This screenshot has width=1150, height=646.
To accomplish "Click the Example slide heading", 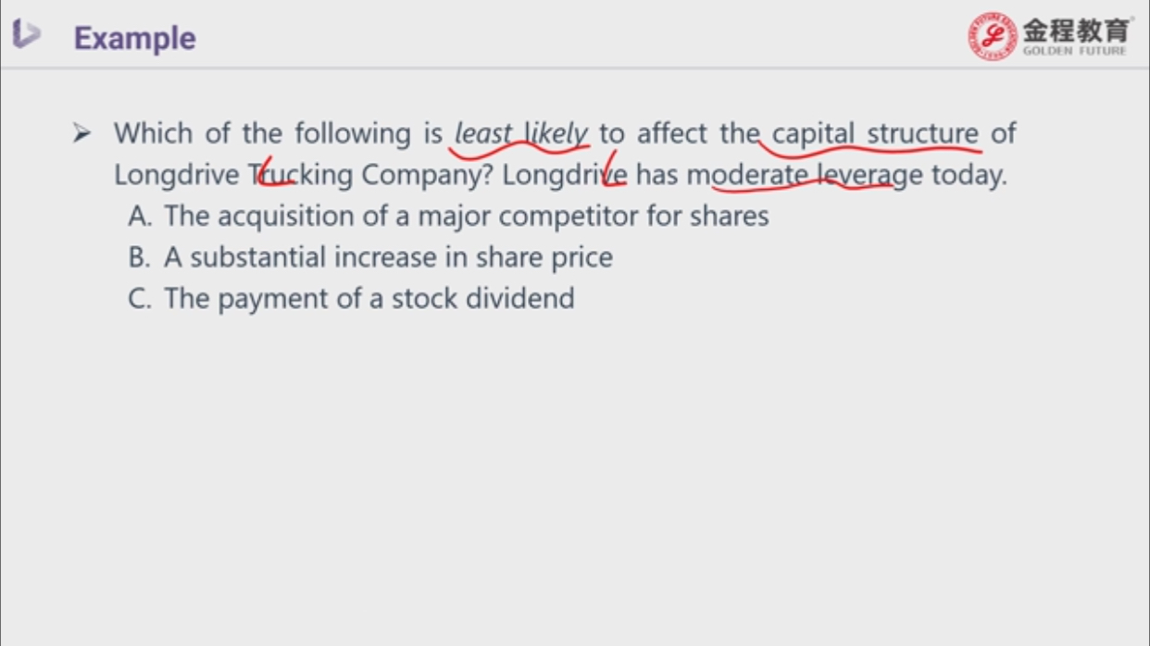I will click(135, 38).
